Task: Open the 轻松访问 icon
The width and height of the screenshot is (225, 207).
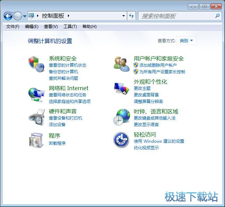Action: point(121,140)
